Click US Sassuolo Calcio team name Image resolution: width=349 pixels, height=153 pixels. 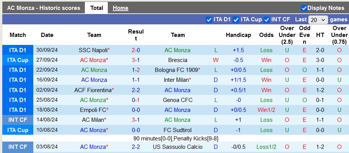(178, 147)
